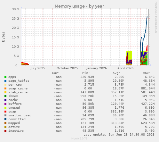Image resolution: width=159 pixels, height=142 pixels.
Task: Click the 'per_cpu' legend label
Action: tap(15, 85)
